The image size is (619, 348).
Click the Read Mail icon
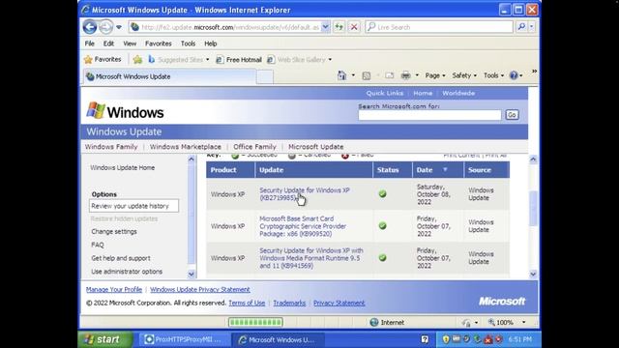pos(389,75)
